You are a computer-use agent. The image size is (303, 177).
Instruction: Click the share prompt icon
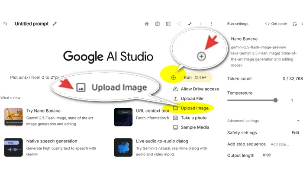tap(179, 24)
